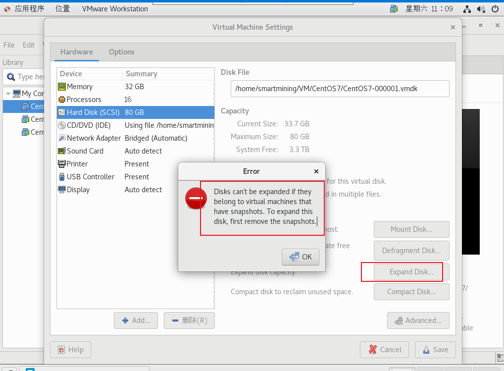Click the disk file path field
This screenshot has width=504, height=371.
click(340, 89)
